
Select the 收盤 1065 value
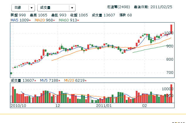79,15
